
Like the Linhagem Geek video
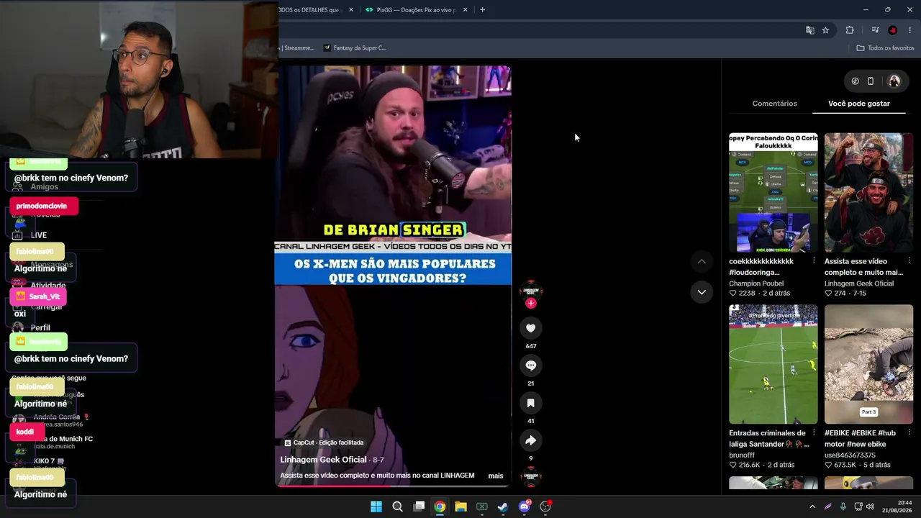pyautogui.click(x=530, y=328)
